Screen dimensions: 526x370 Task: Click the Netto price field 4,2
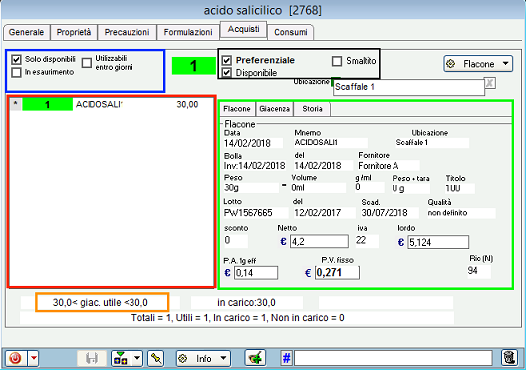[319, 241]
